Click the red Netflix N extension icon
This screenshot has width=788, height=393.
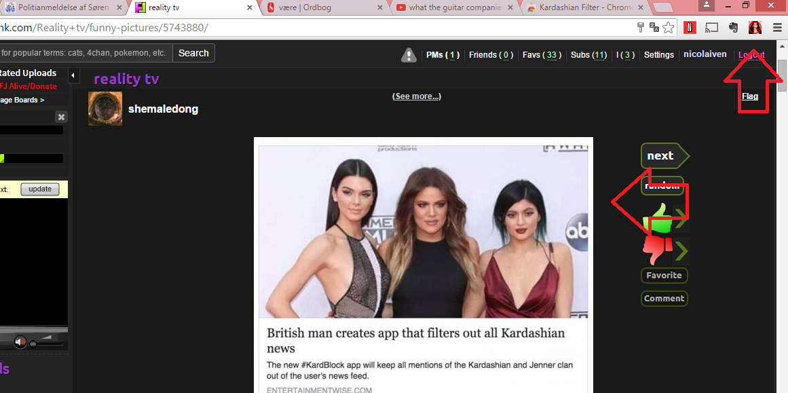coord(690,28)
